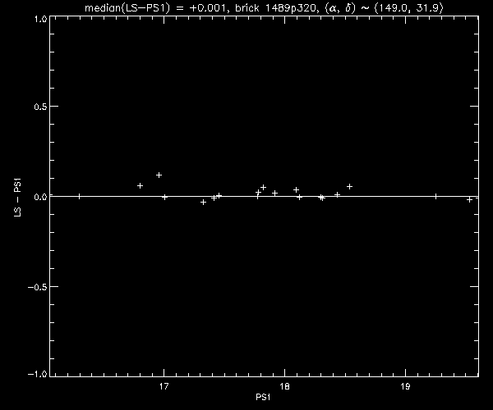Viewport: 493px width, 410px height.
Task: Select the y-axis label LS − PS1
Action: pyautogui.click(x=17, y=198)
